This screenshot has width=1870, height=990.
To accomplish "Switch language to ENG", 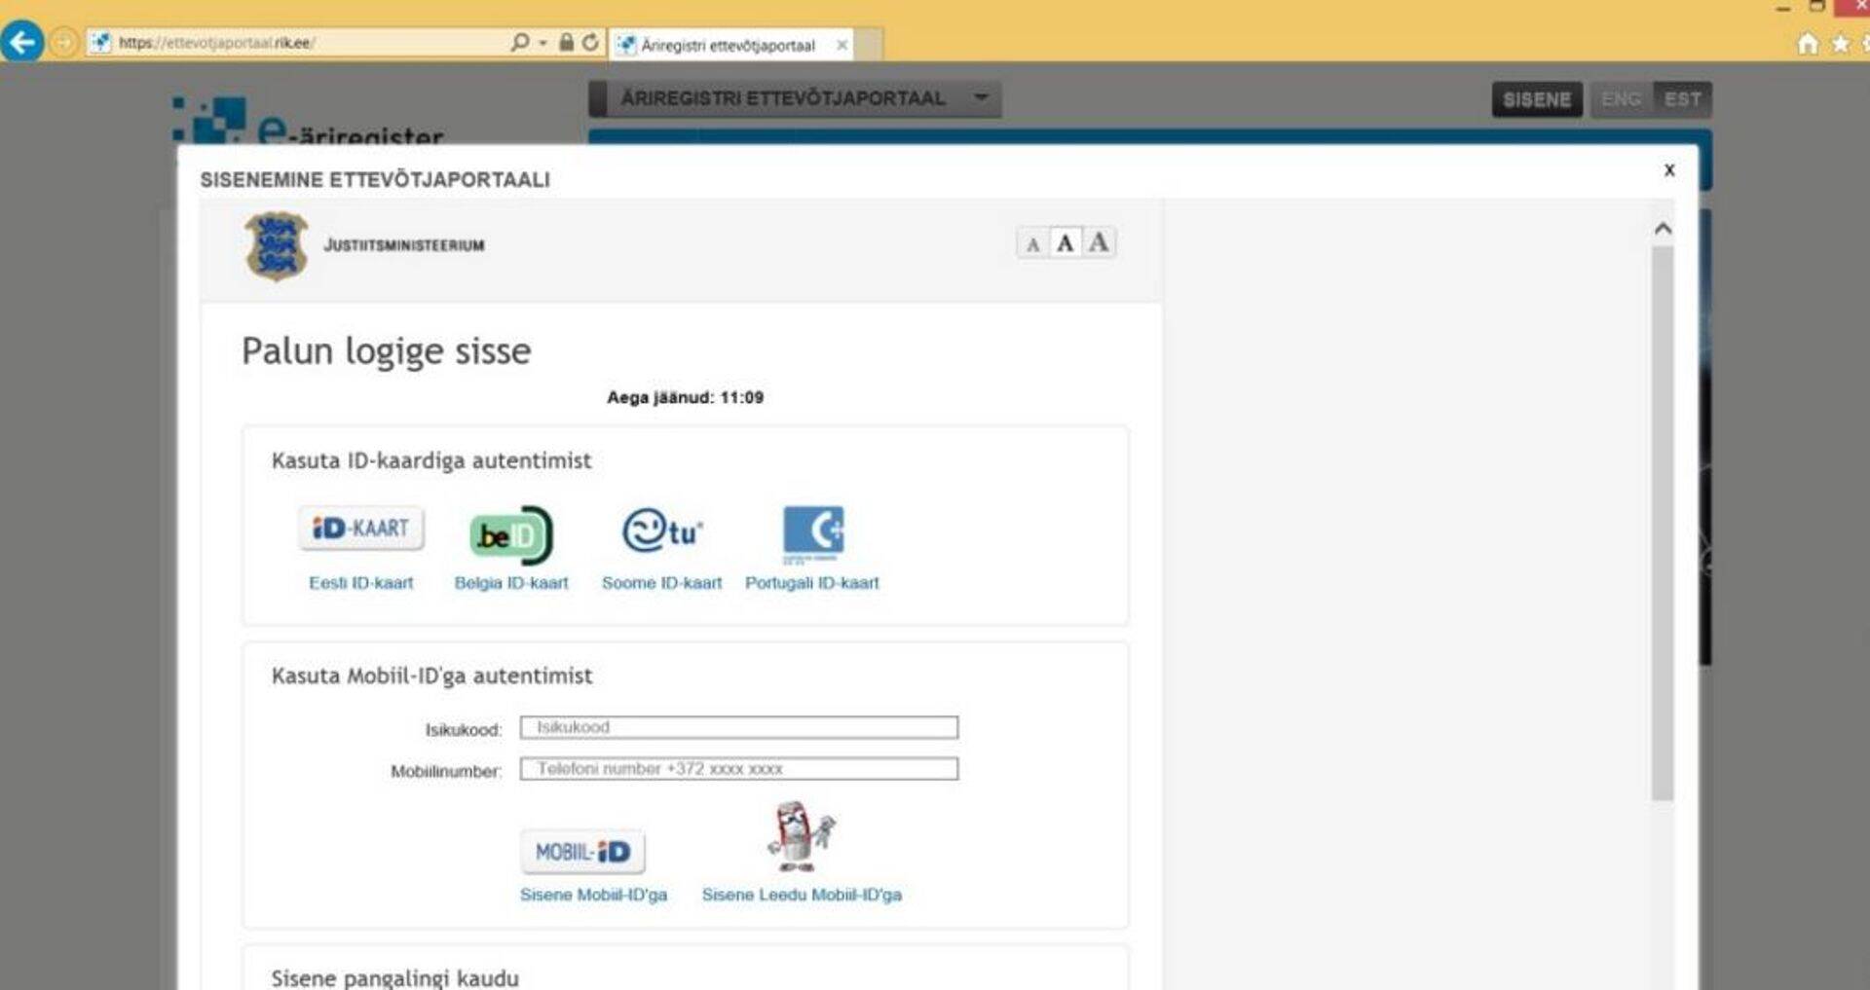I will click(x=1621, y=99).
